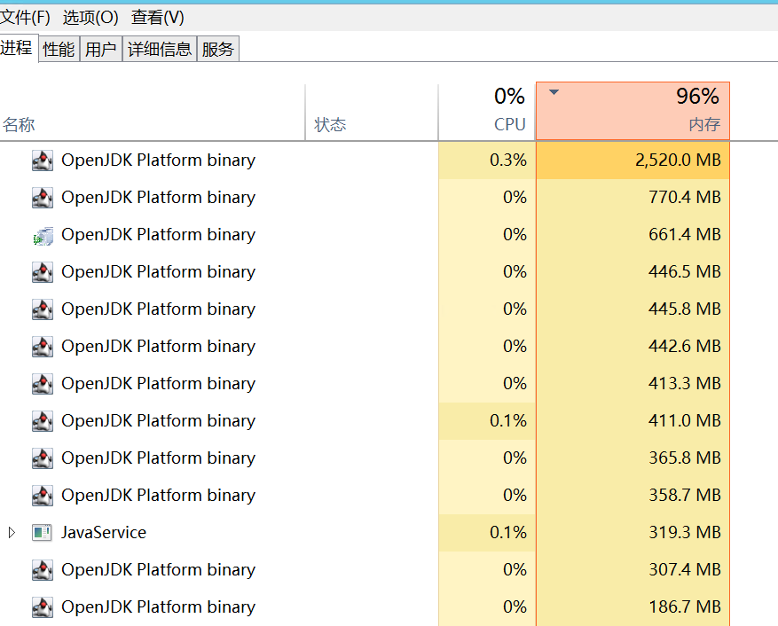Click the 442.6 MB memory value

[x=685, y=346]
